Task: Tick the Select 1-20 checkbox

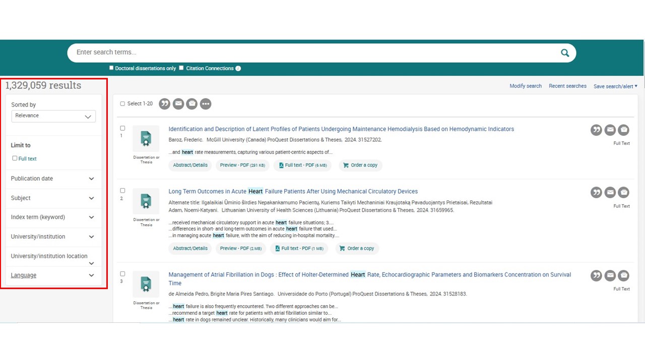Action: point(122,104)
